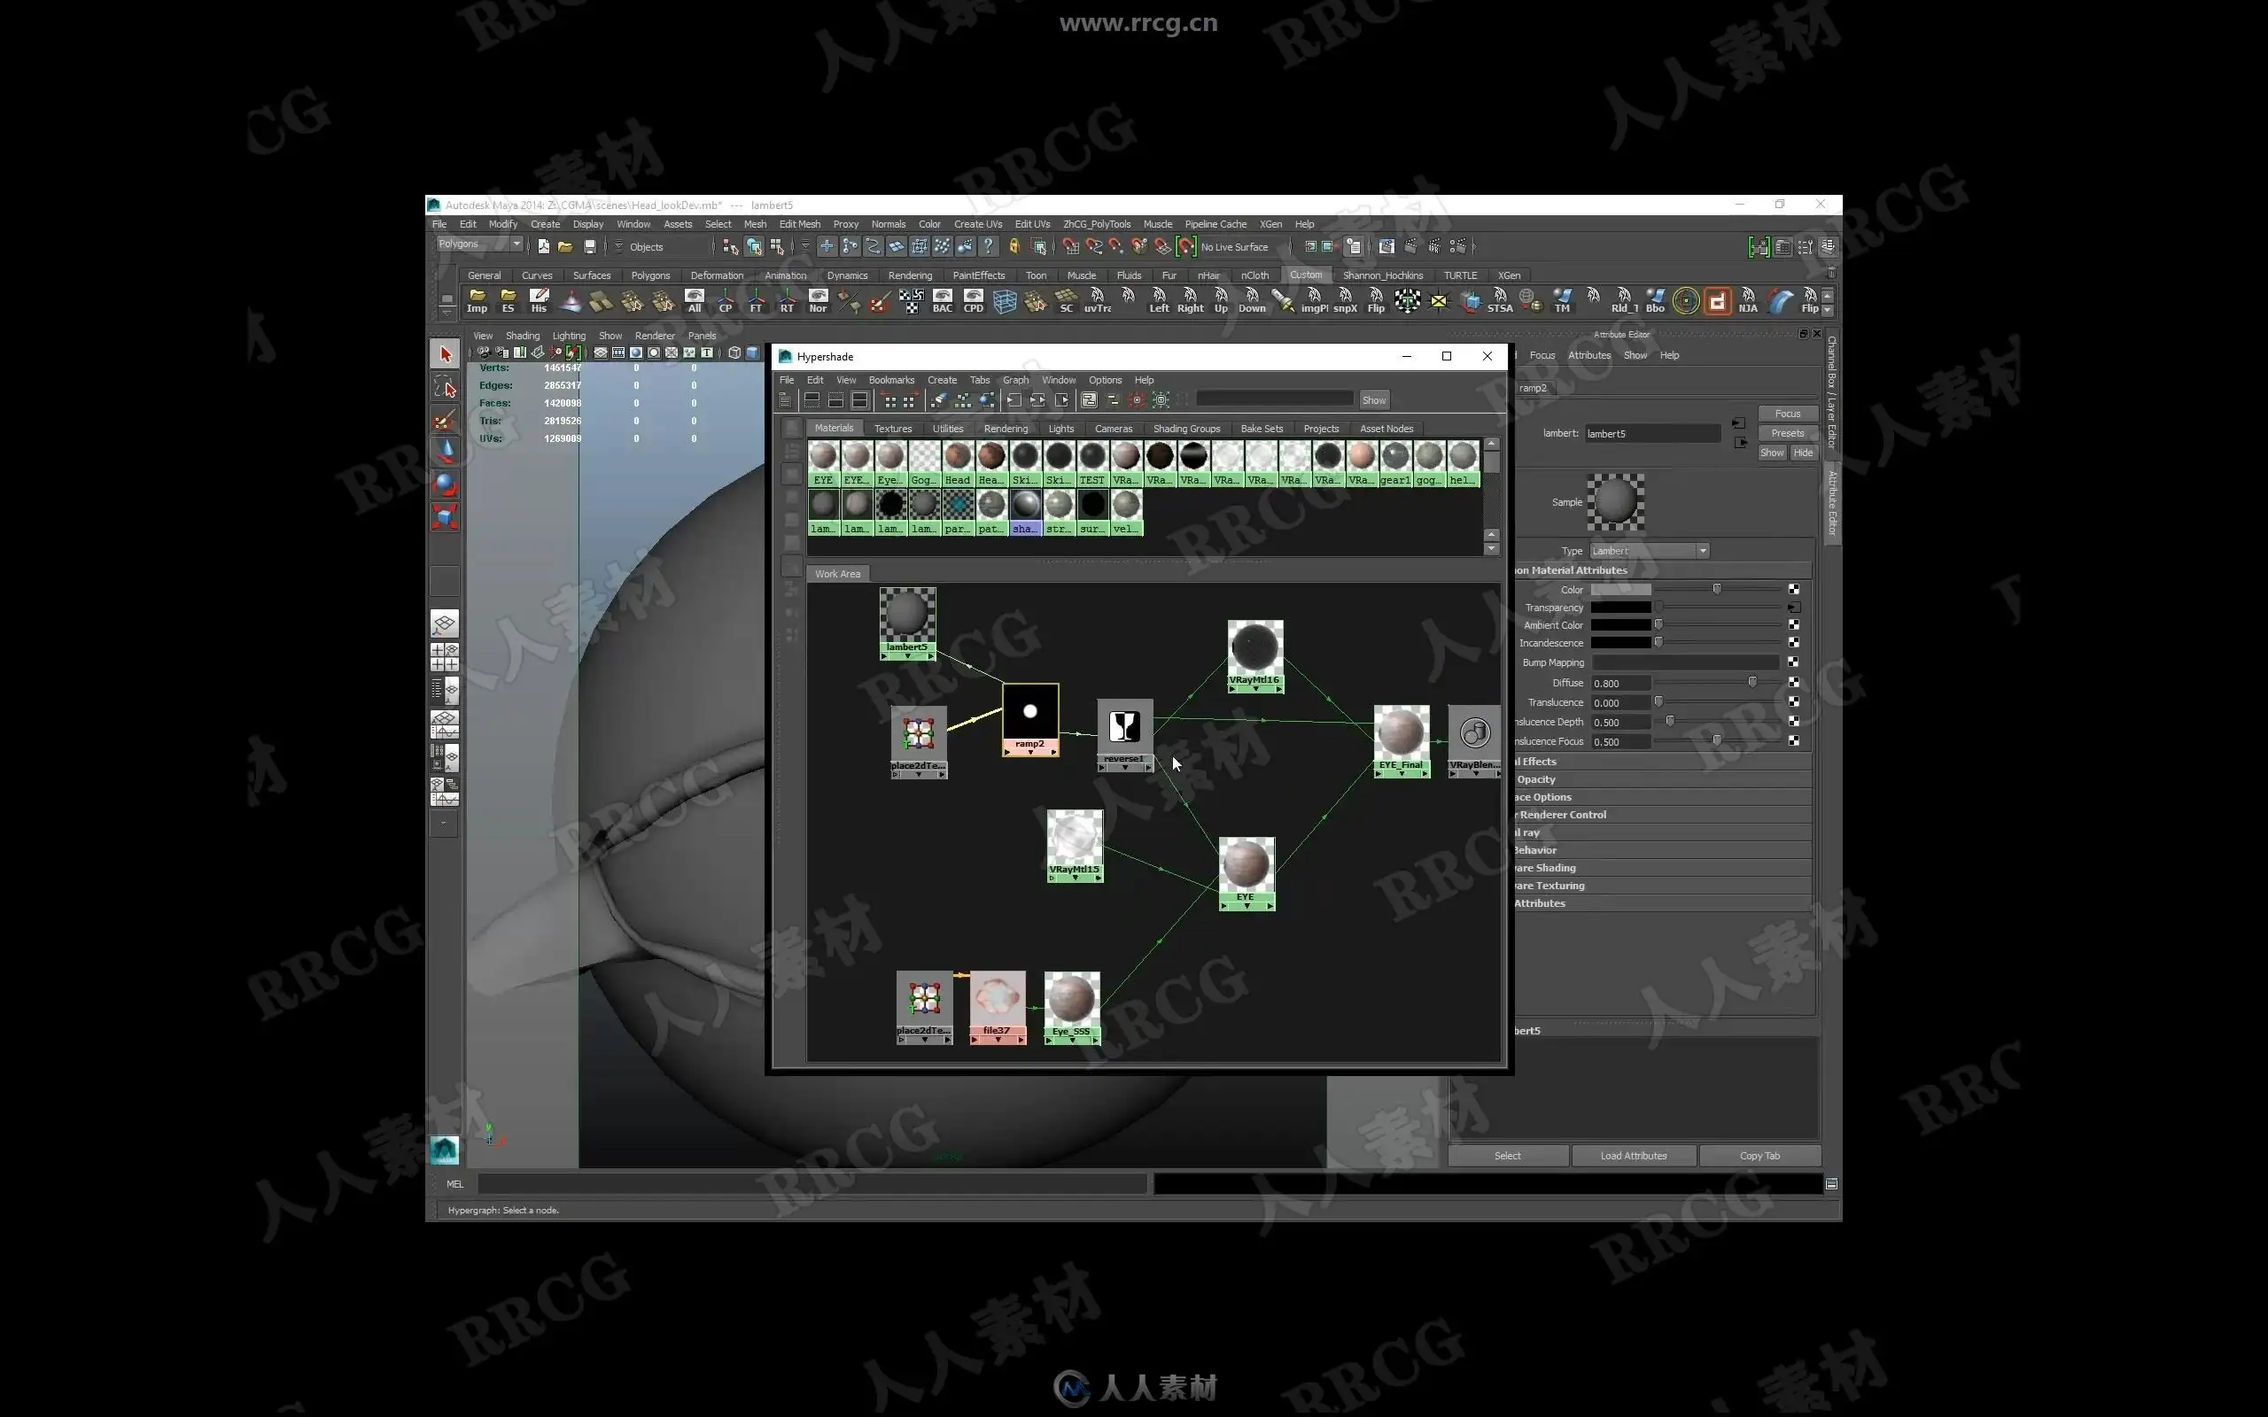This screenshot has height=1417, width=2268.
Task: Click the Color swatch
Action: 1620,590
